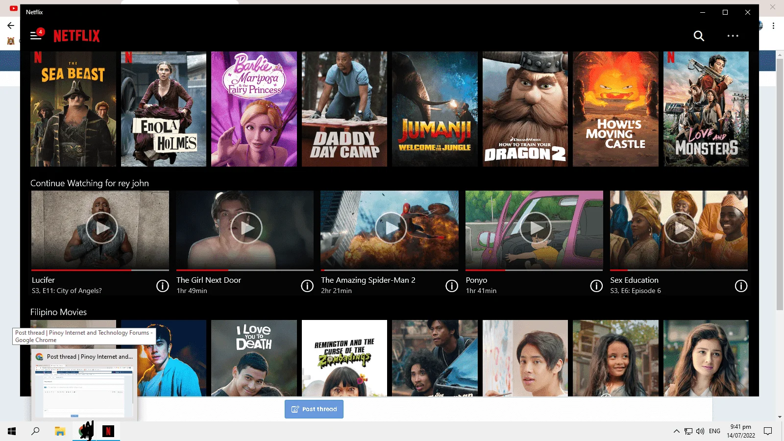
Task: Open I Love You to Death movie
Action: [254, 358]
